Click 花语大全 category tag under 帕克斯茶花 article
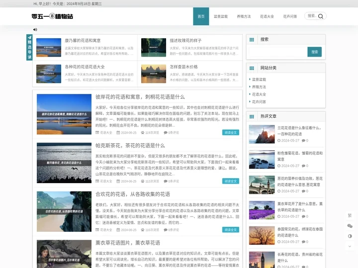 [106, 181]
